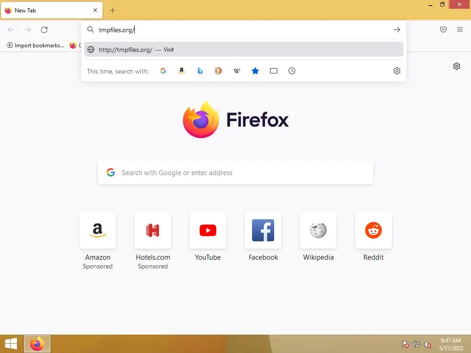Image resolution: width=471 pixels, height=353 pixels.
Task: Search this time with Google
Action: tap(163, 71)
